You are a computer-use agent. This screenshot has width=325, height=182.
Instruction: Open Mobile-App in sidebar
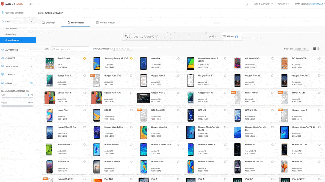click(x=11, y=34)
